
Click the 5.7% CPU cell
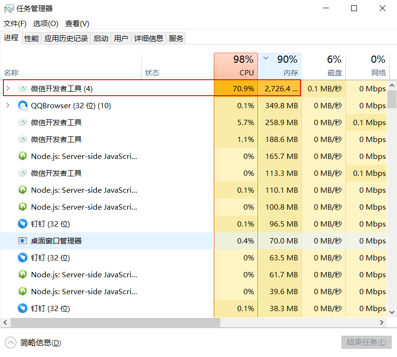point(236,123)
